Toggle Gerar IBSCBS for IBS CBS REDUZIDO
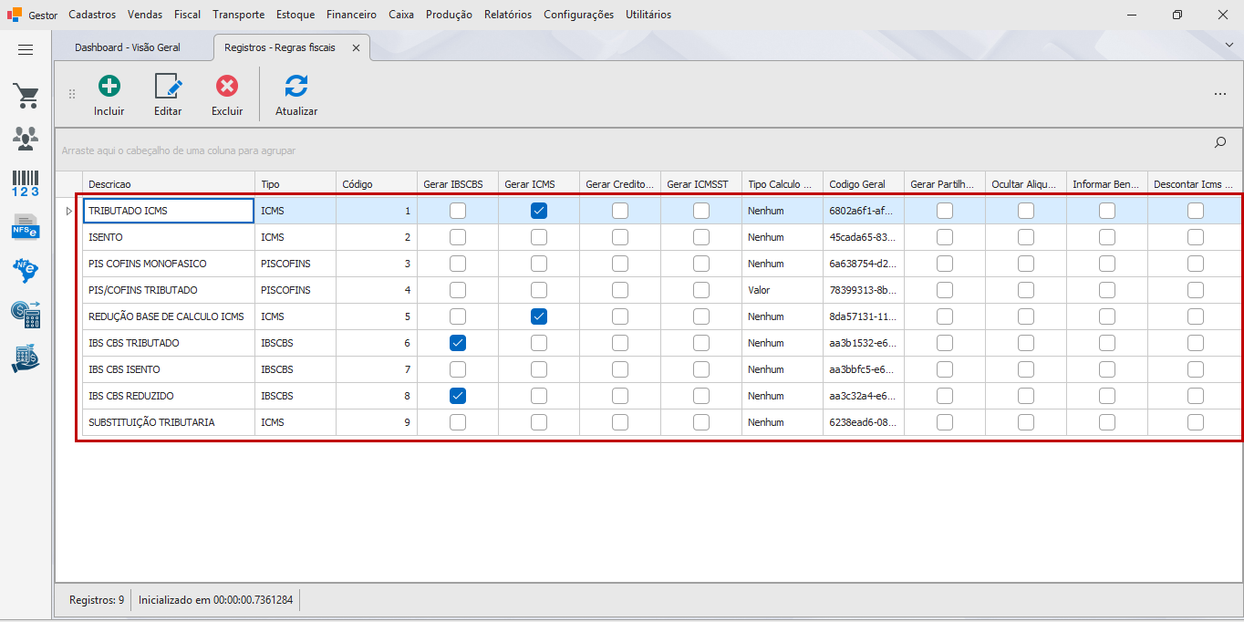The width and height of the screenshot is (1244, 622). 458,396
